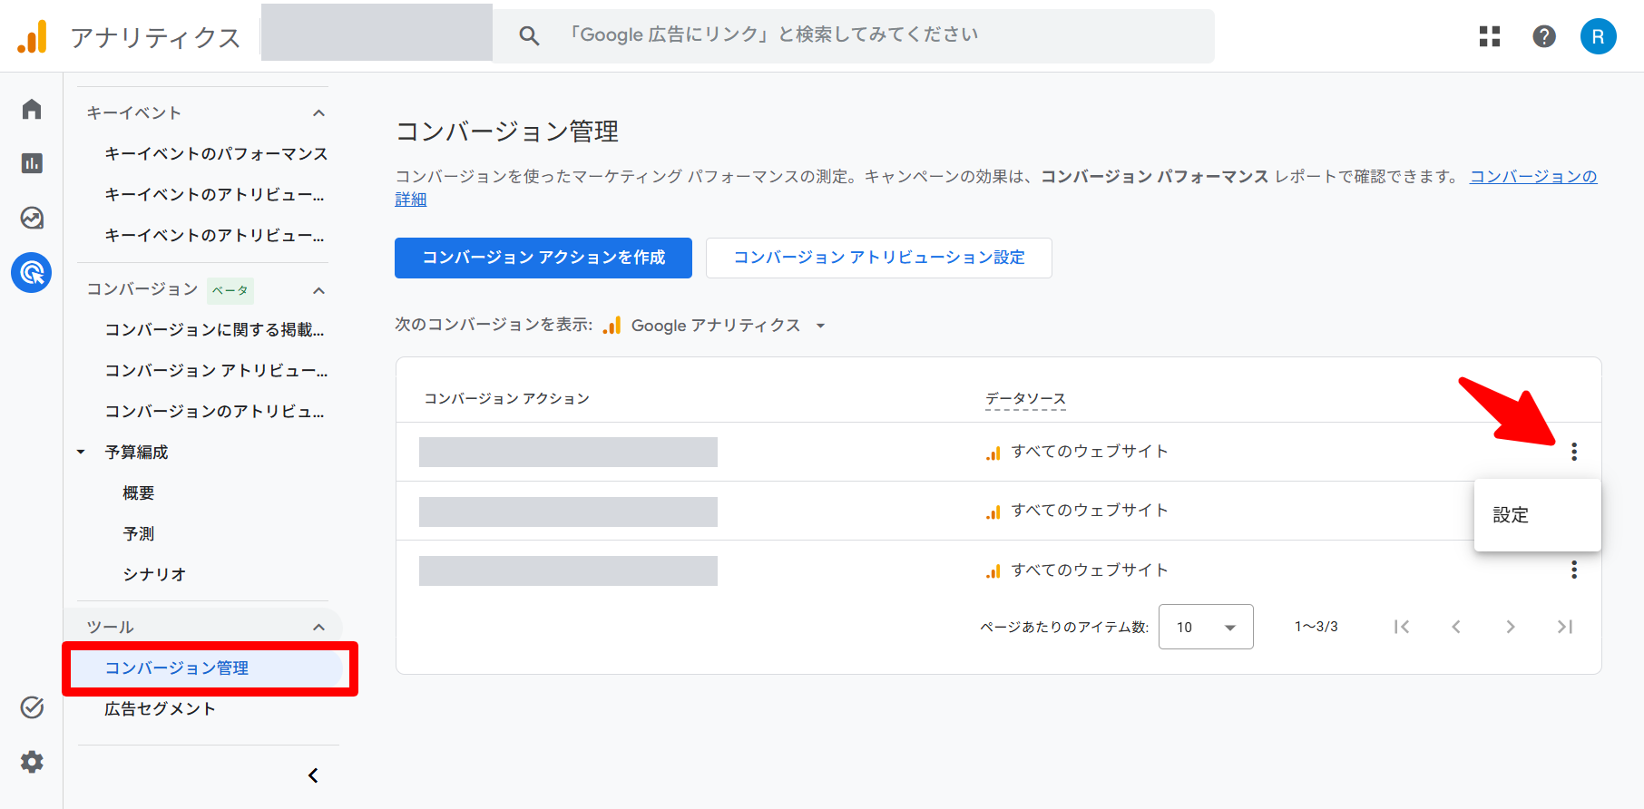Screen dimensions: 1644x809
Task: Jump to first page pagination icon
Action: tap(1402, 627)
